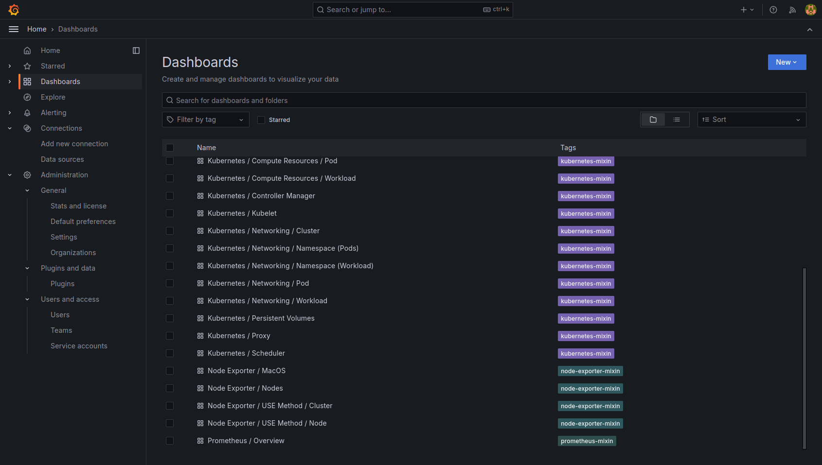Open Stats and license menu item
Viewport: 822px width, 465px height.
[x=78, y=206]
